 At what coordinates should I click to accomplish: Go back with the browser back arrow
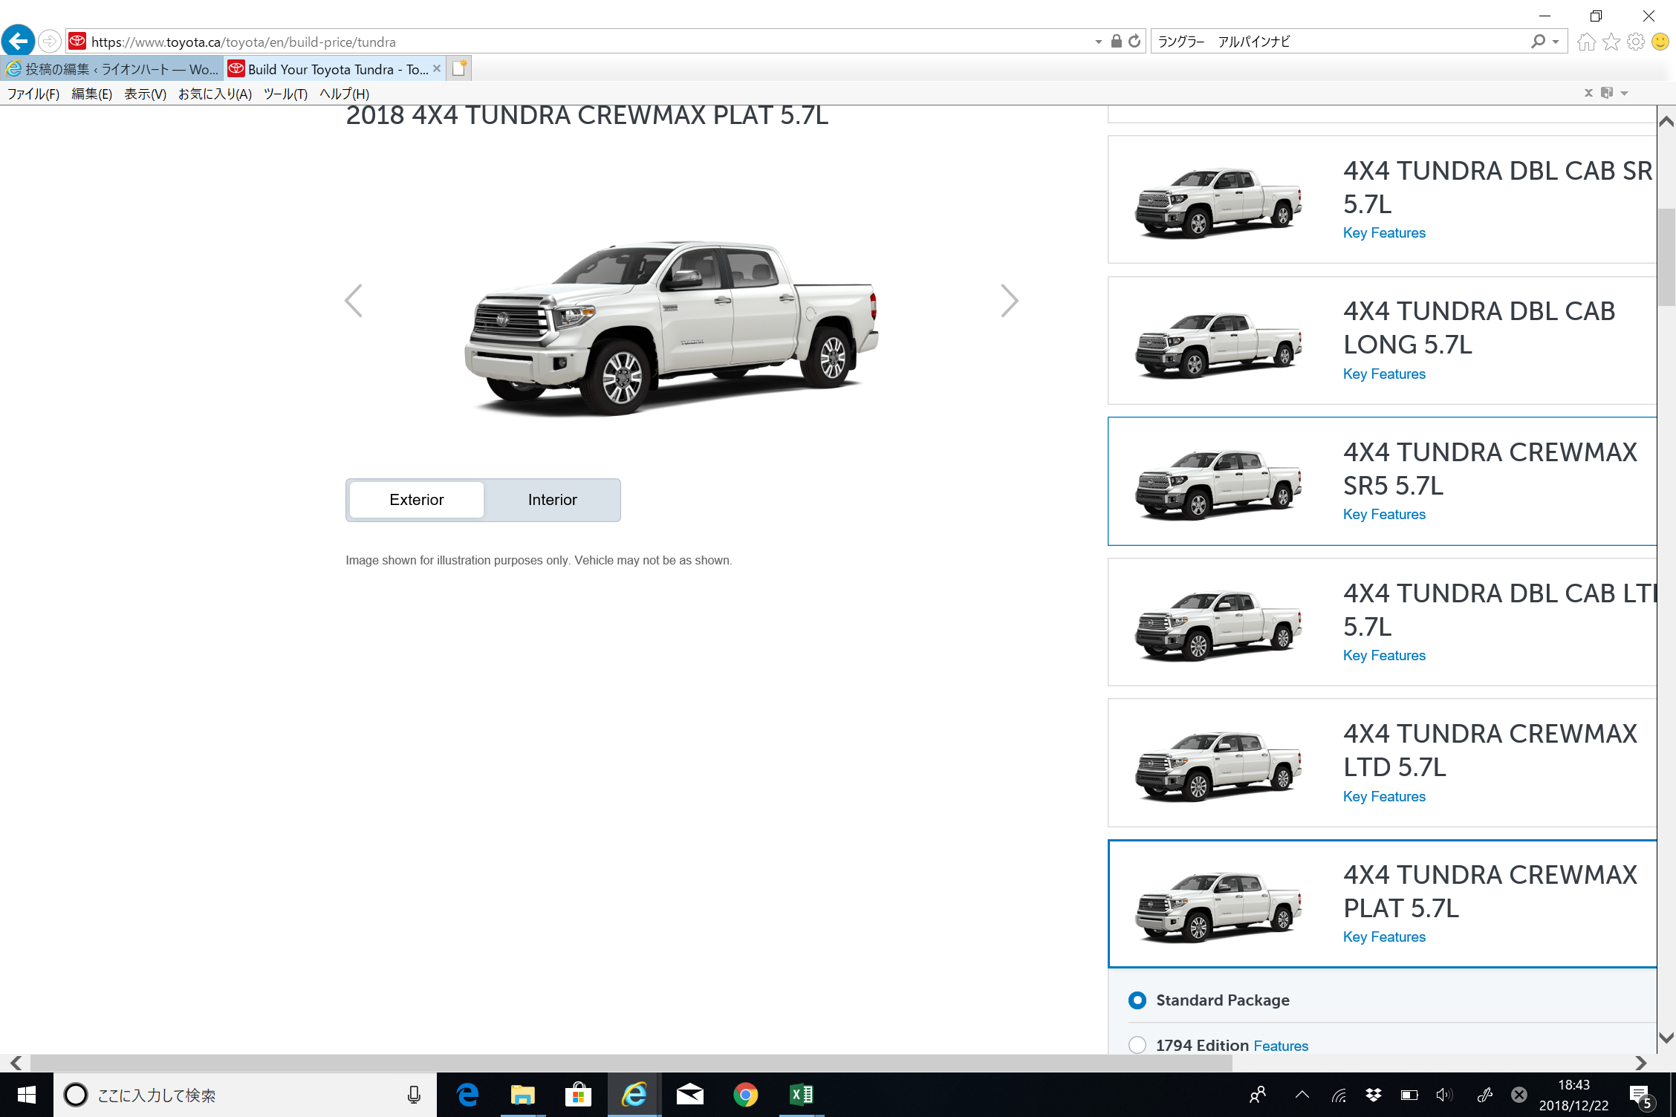[x=18, y=41]
